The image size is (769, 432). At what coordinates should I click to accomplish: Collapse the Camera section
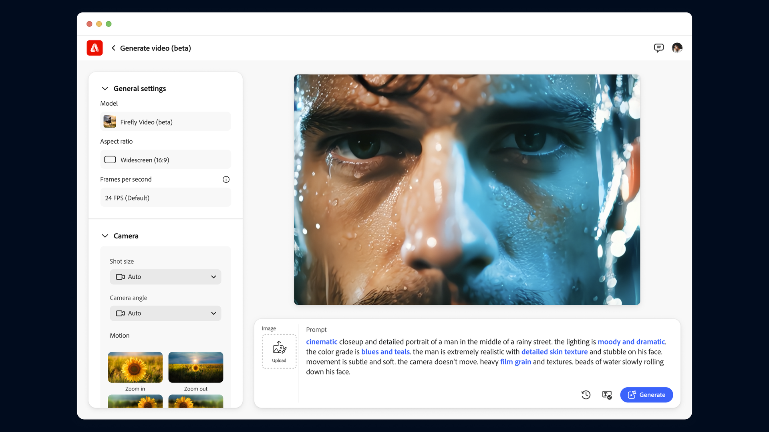[x=105, y=236]
